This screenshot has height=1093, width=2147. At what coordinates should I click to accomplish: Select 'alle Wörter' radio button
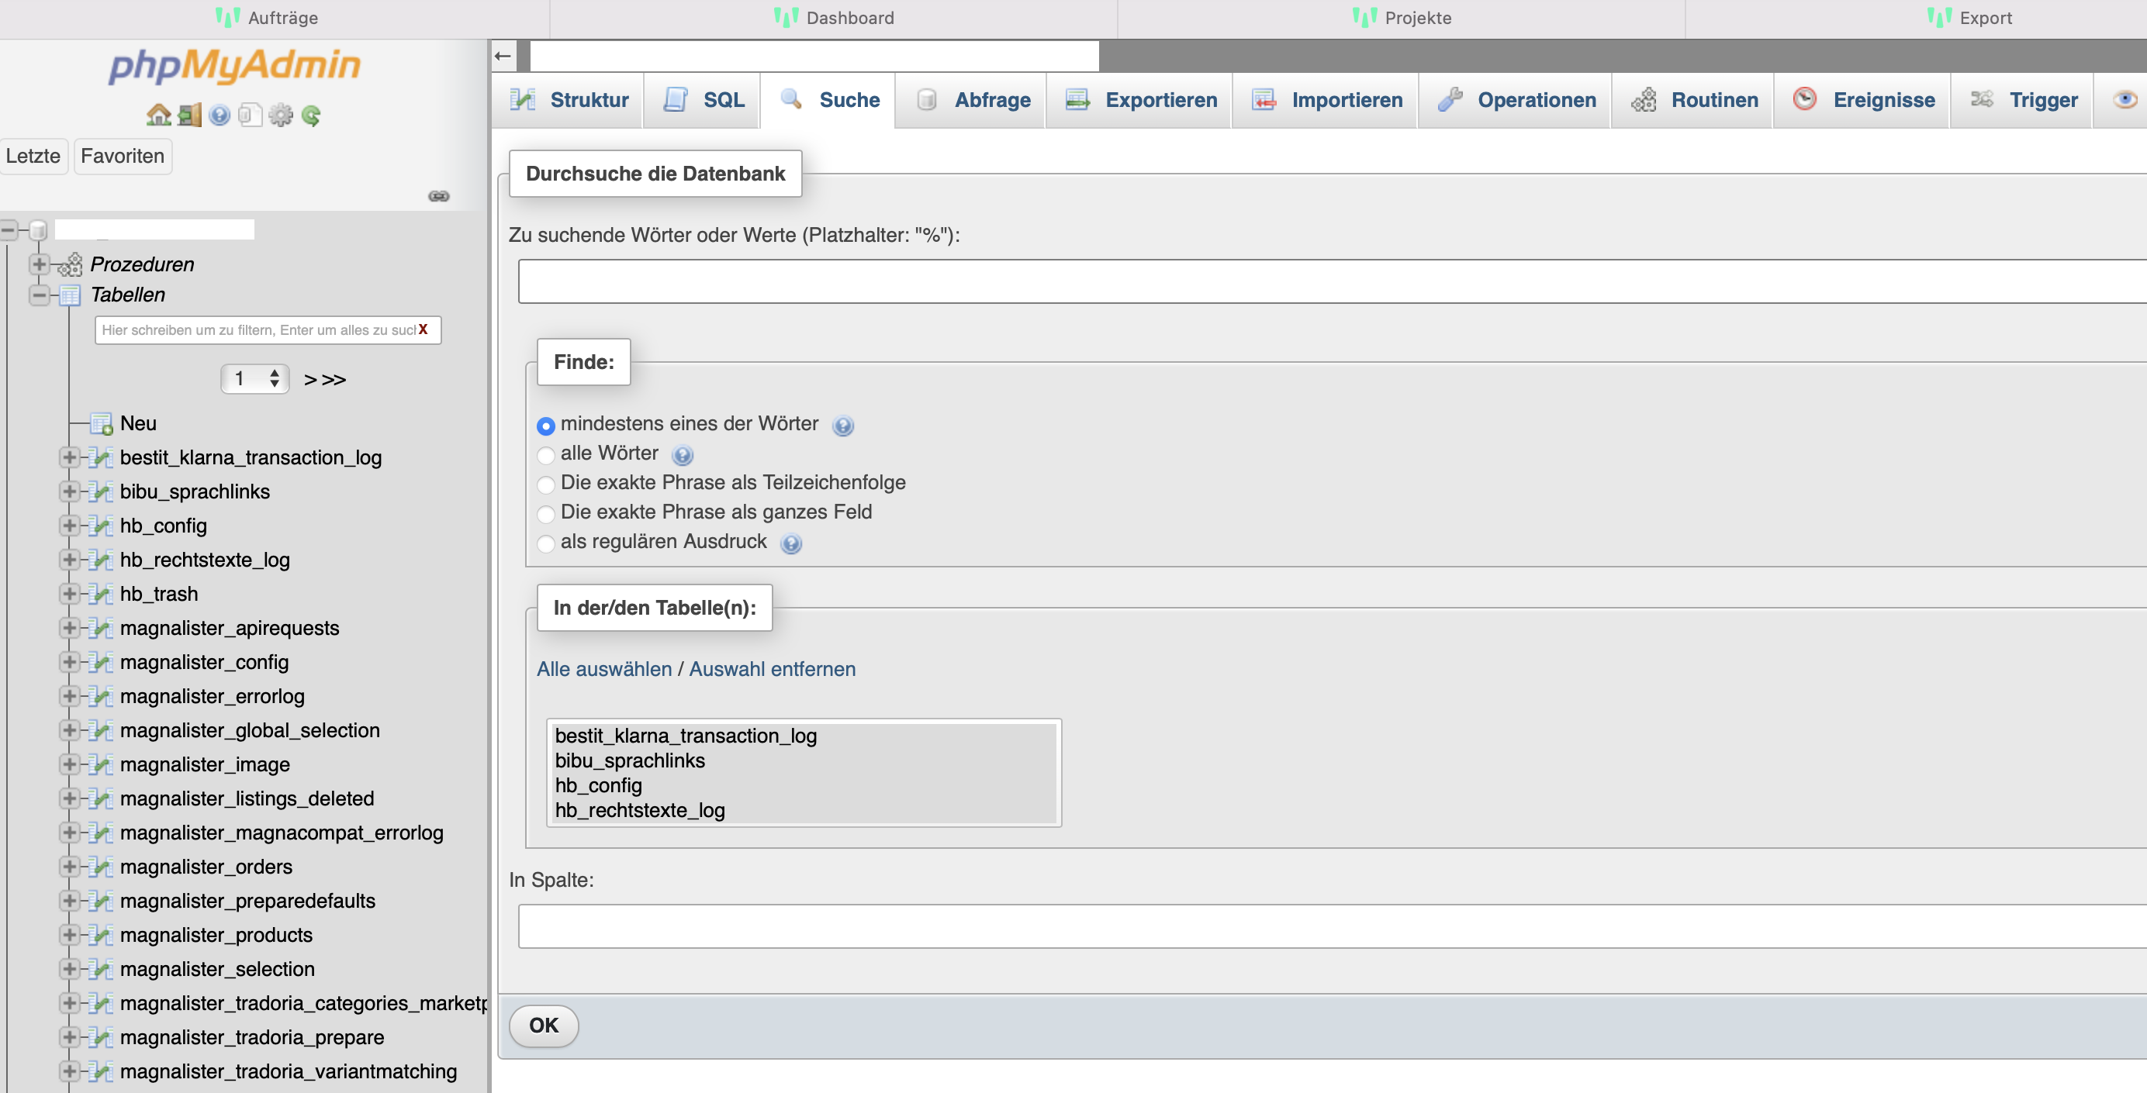546,455
